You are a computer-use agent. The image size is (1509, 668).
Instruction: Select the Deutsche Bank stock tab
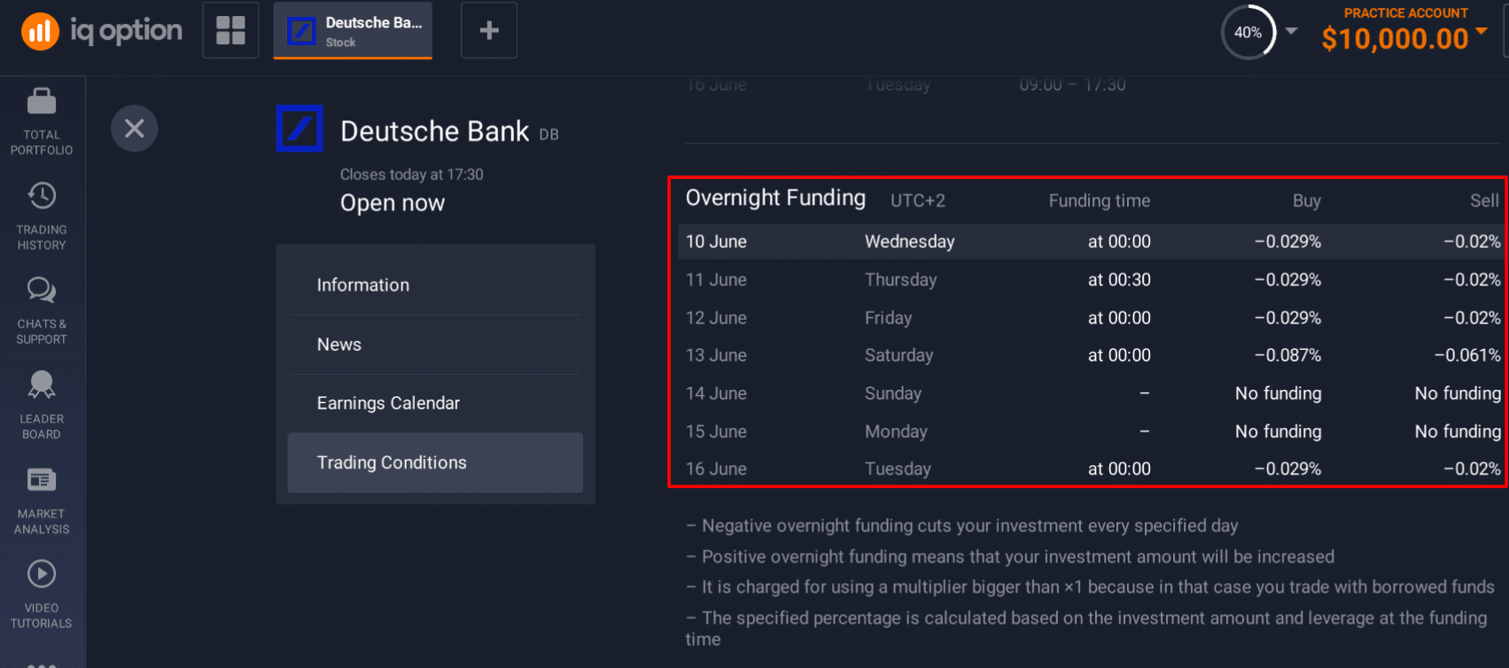[x=352, y=29]
